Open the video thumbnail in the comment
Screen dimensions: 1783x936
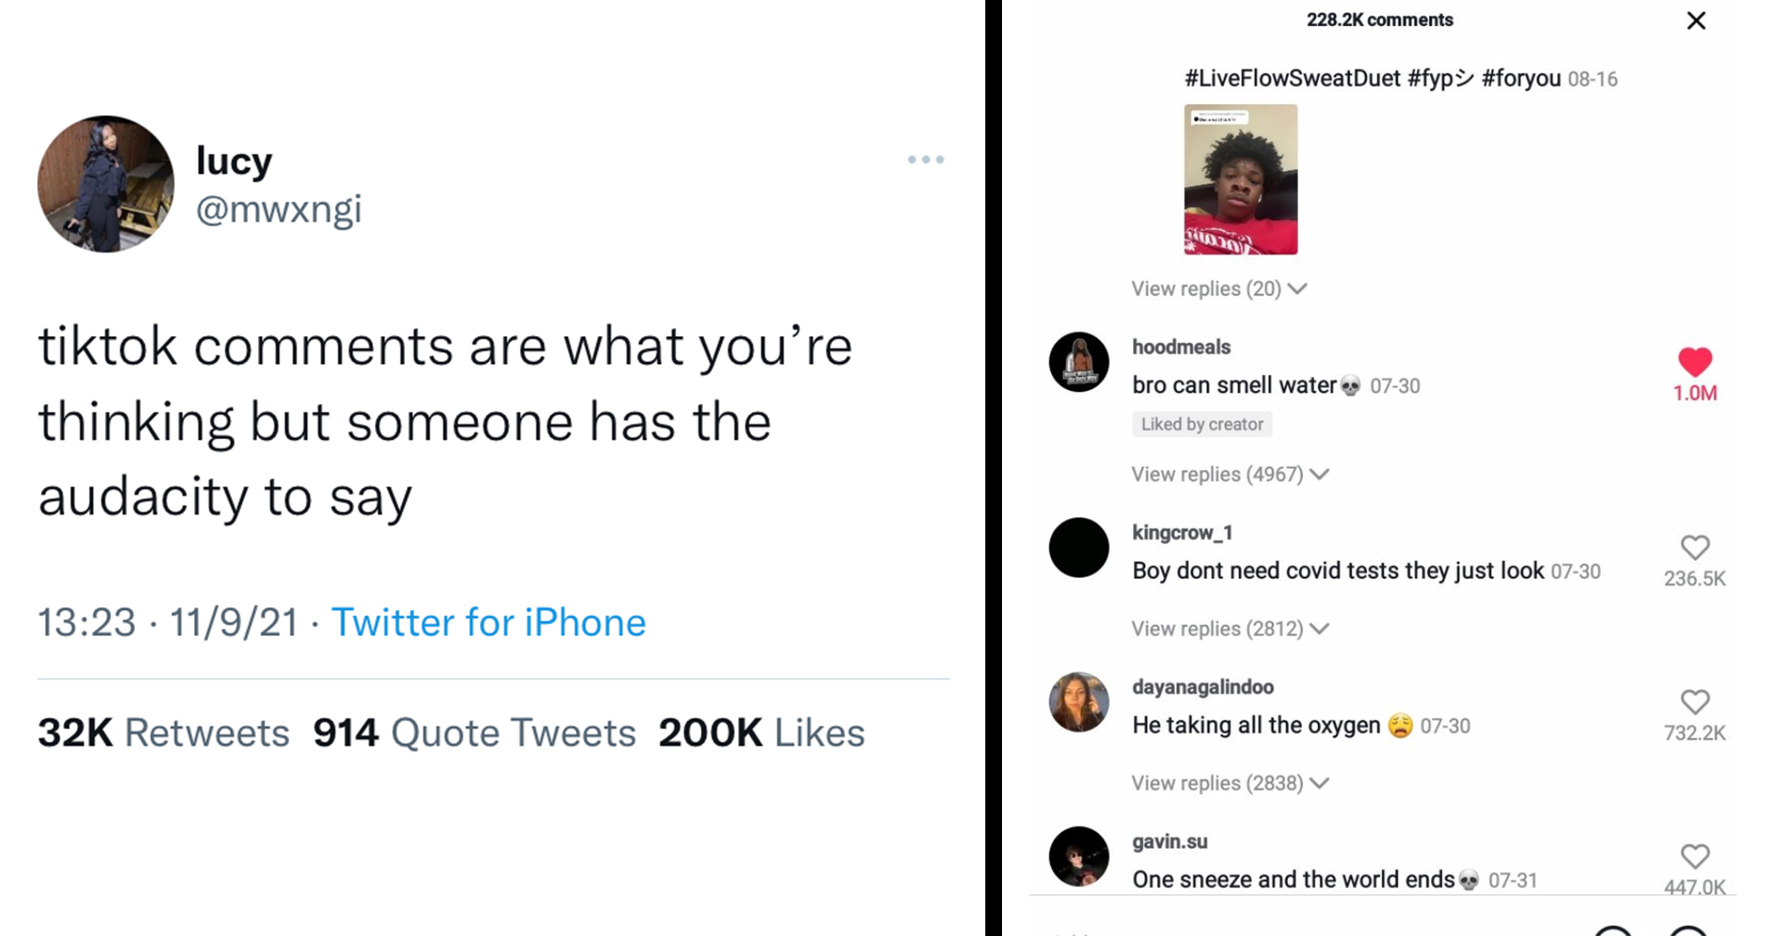[1241, 179]
